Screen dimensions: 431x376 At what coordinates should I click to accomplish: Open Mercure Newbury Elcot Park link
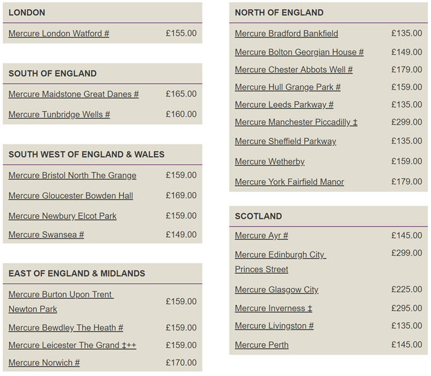(62, 216)
